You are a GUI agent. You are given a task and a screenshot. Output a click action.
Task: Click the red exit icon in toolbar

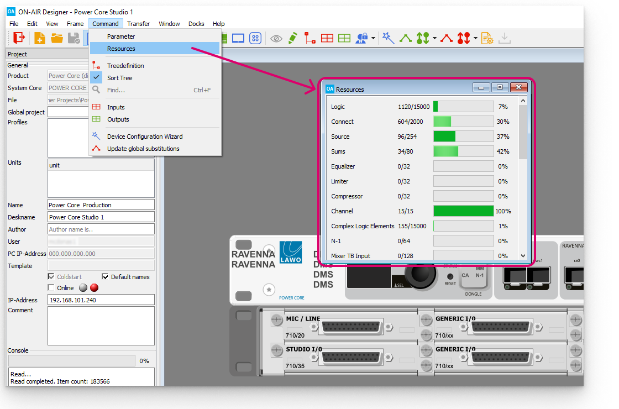pyautogui.click(x=19, y=38)
